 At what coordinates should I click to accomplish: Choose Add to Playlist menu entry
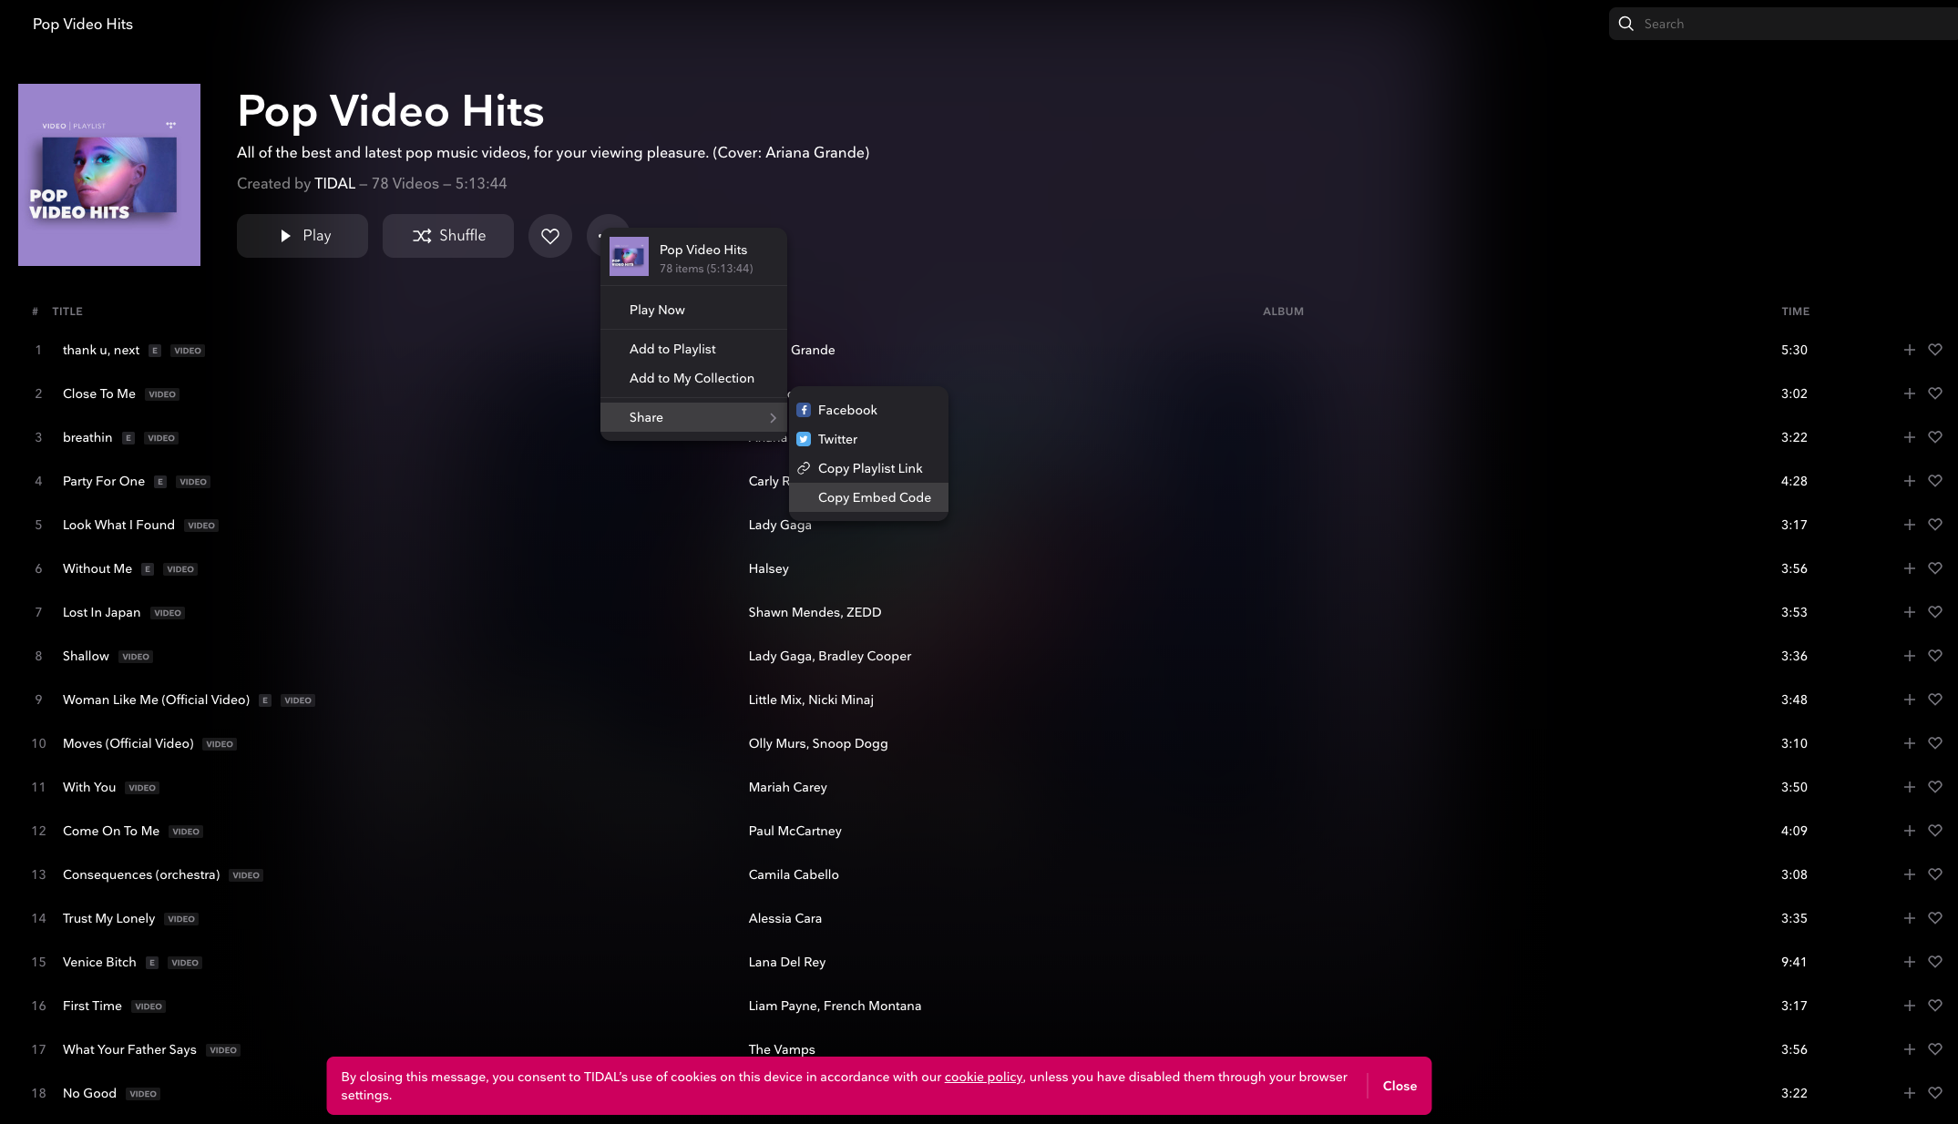pyautogui.click(x=693, y=349)
